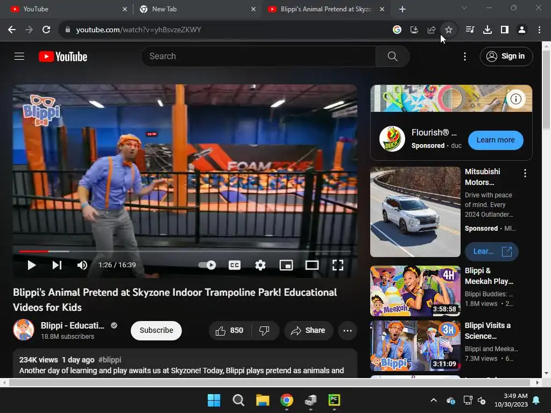Go back in browser history
551x413 pixels.
point(12,30)
